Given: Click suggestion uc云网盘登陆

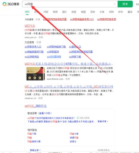Looking at the screenshot, I should click(x=32, y=57).
